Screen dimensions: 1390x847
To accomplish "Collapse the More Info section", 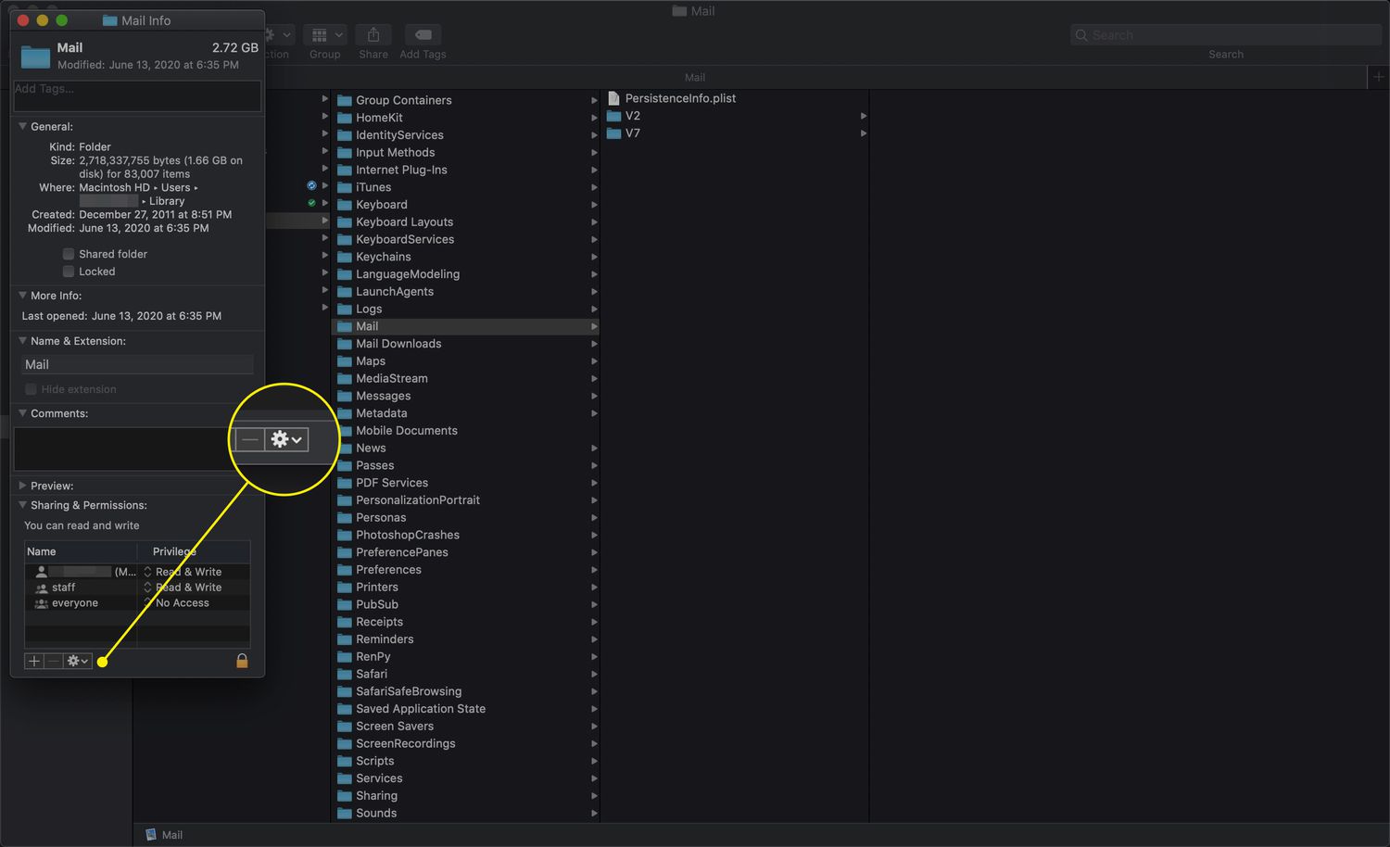I will point(22,296).
